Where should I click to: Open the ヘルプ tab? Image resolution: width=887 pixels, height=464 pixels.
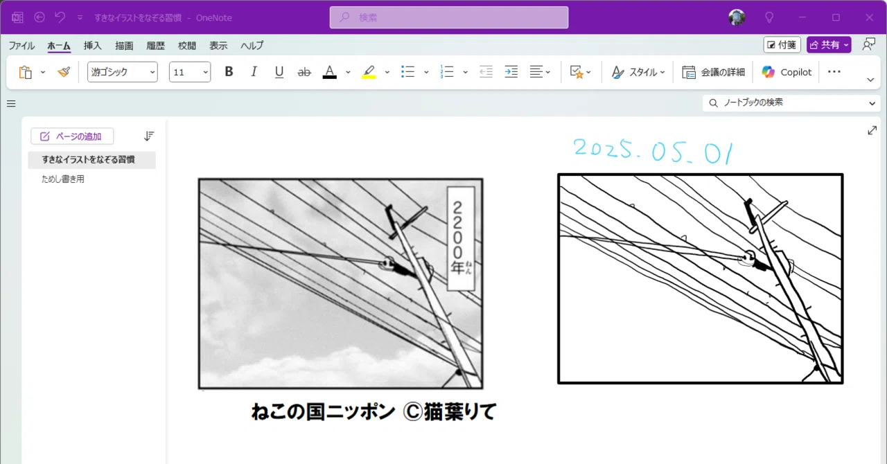pyautogui.click(x=252, y=46)
